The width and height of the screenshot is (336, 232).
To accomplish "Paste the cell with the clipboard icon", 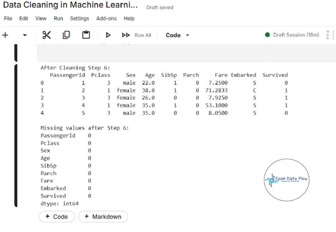I will point(86,35).
